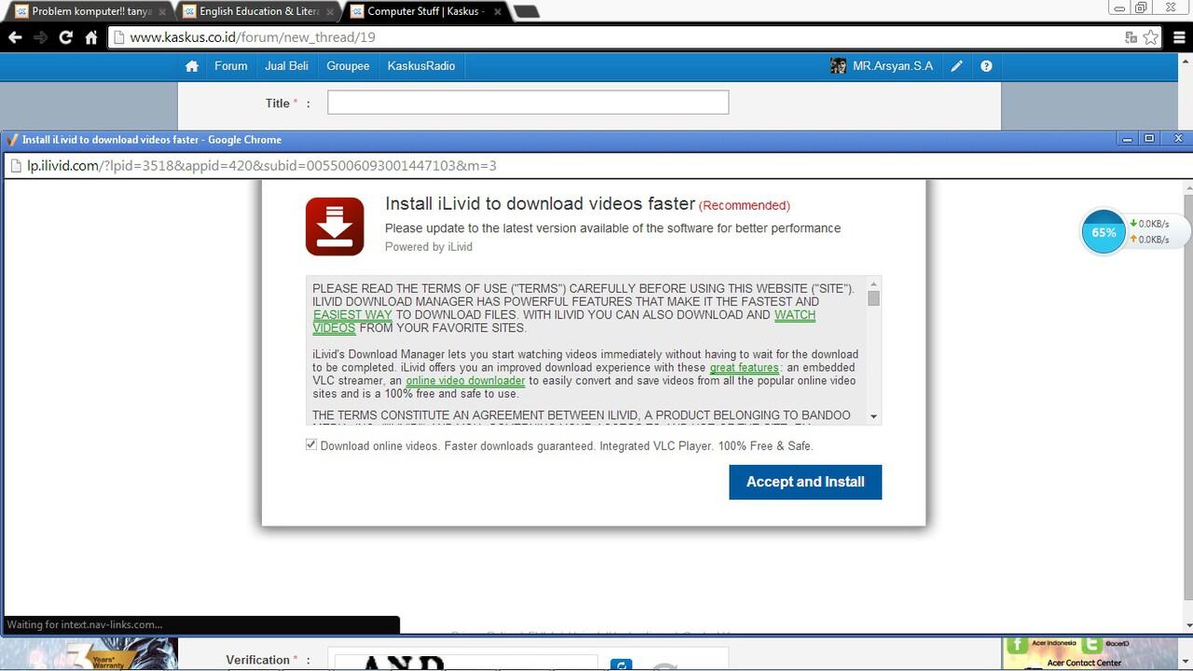The width and height of the screenshot is (1193, 671).
Task: Switch to Computer Stuff Kaskus tab
Action: (x=424, y=11)
